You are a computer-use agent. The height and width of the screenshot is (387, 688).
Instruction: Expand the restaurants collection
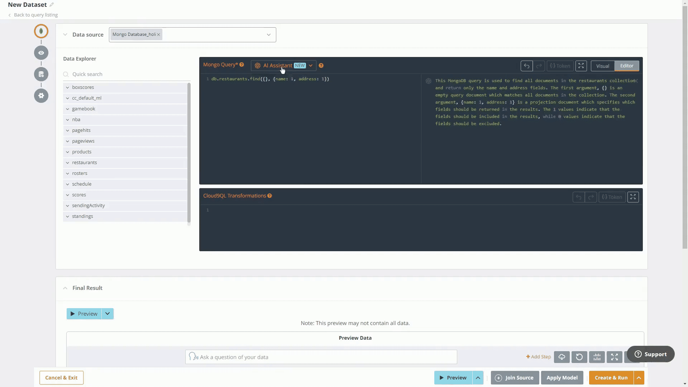[x=67, y=163]
